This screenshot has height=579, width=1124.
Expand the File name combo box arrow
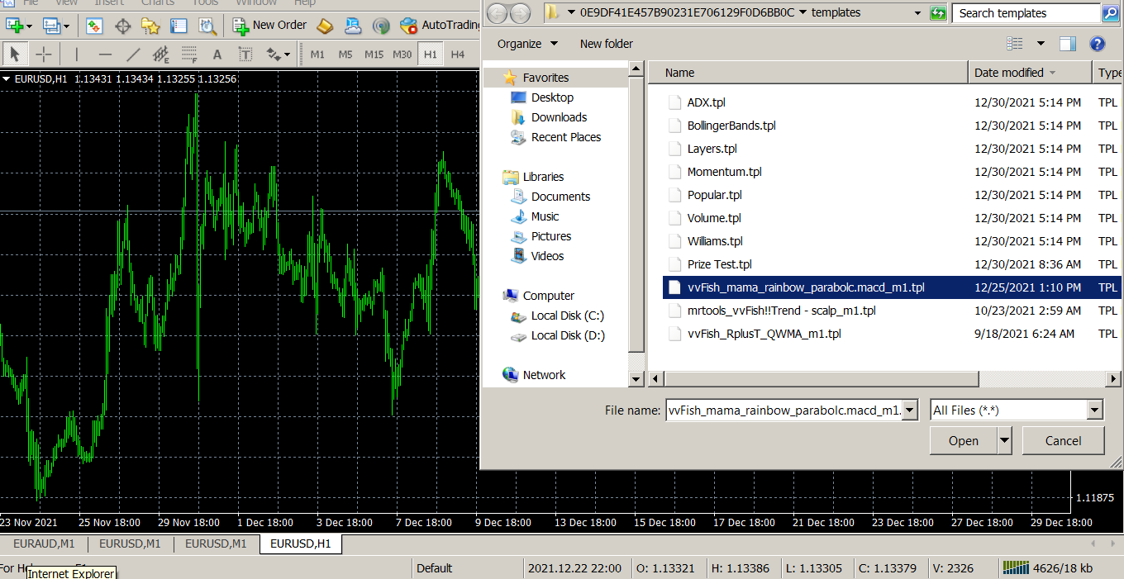click(910, 410)
